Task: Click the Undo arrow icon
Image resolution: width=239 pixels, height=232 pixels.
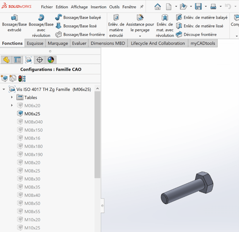Action: [x=228, y=7]
